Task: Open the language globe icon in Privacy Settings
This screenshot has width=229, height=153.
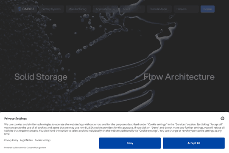Action: click(222, 118)
